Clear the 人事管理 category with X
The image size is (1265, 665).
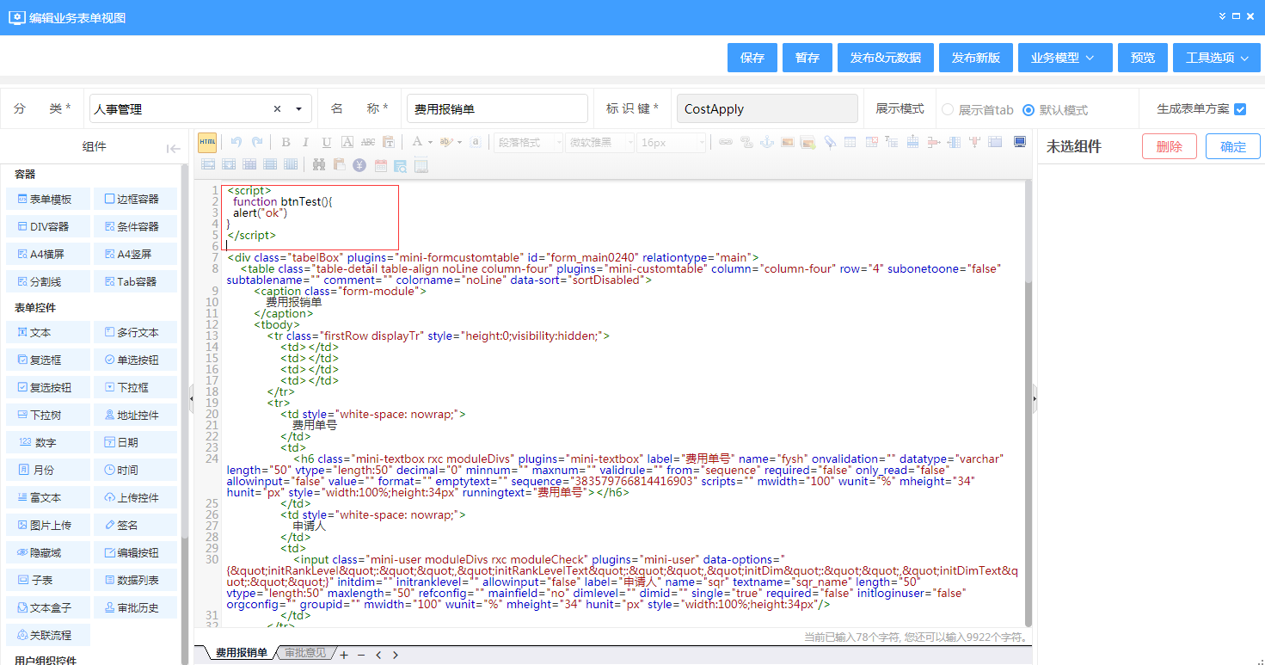point(277,109)
